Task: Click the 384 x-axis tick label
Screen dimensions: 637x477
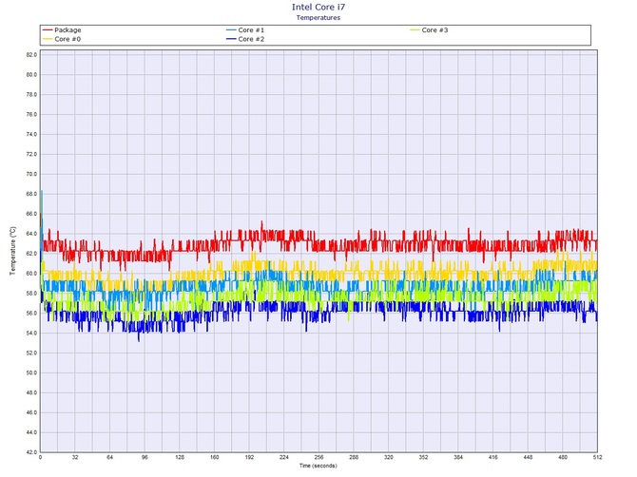Action: tap(458, 457)
